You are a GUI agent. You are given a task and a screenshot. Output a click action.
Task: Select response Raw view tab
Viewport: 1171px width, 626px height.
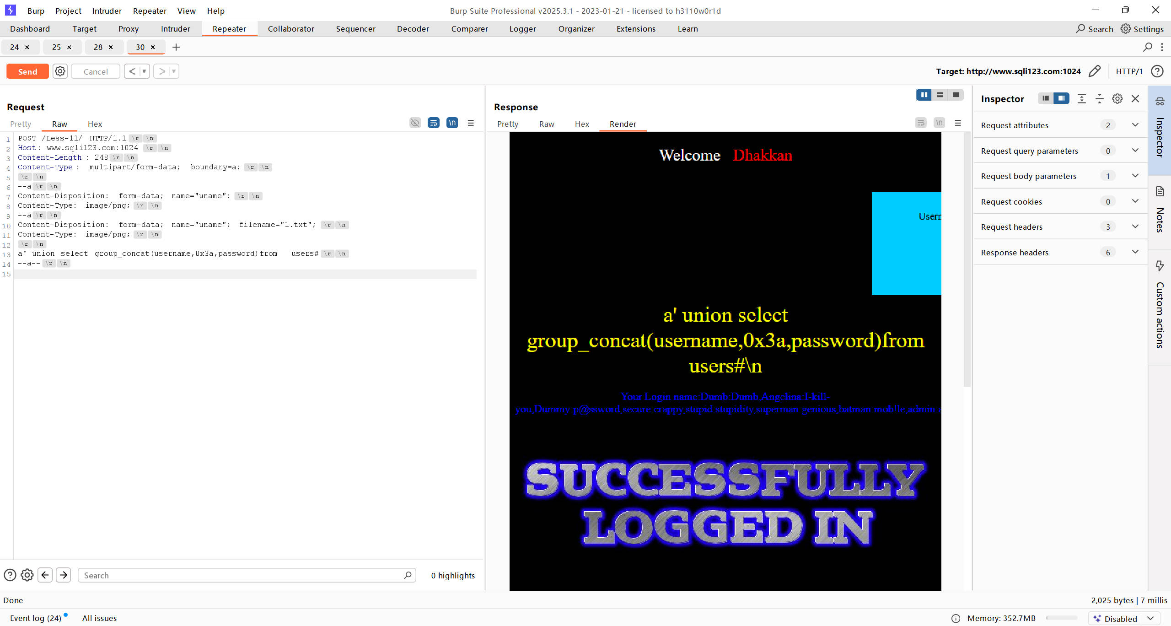point(547,124)
